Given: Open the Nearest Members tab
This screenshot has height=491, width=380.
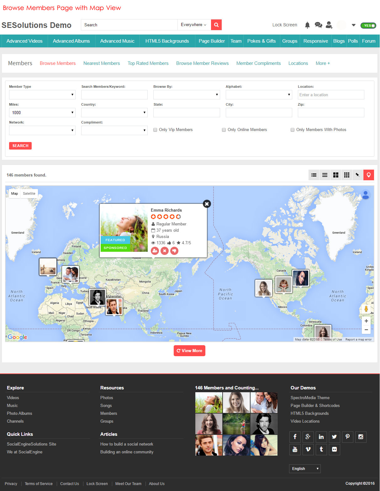Looking at the screenshot, I should coord(102,63).
